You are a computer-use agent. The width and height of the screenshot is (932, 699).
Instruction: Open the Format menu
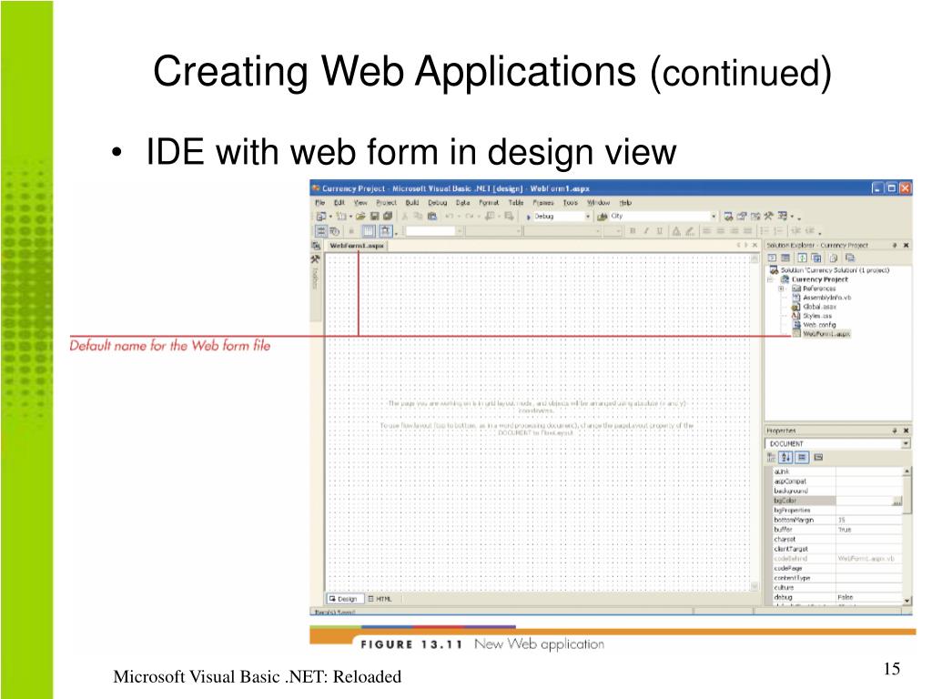coord(489,203)
